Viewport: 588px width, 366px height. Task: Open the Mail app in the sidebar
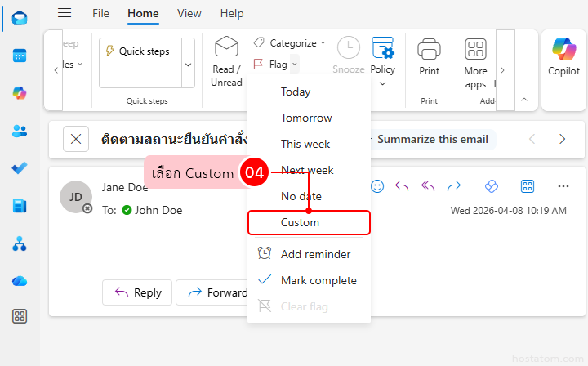point(20,18)
